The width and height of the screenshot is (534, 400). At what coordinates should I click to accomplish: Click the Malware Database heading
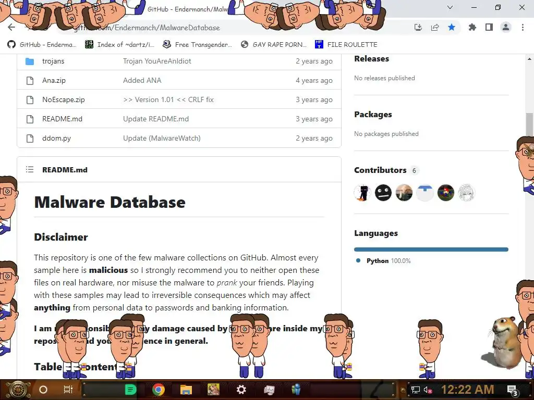(110, 202)
